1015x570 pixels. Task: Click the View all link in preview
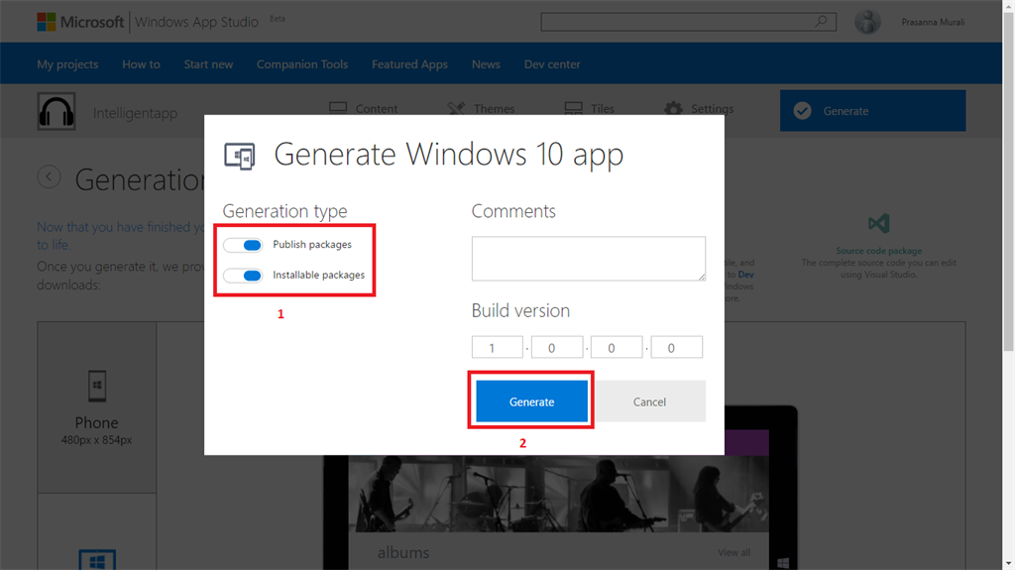[x=734, y=552]
